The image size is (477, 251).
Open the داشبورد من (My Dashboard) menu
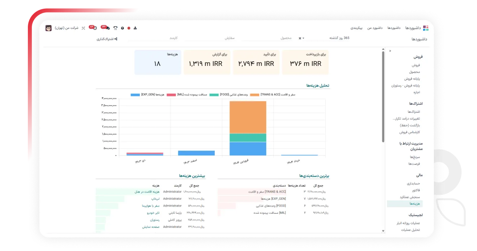coord(375,28)
